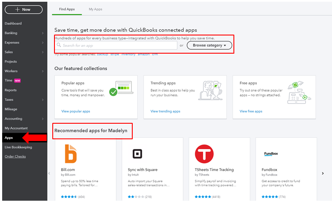
Task: Expand the Accounting sidebar submenu
Action: (42, 119)
